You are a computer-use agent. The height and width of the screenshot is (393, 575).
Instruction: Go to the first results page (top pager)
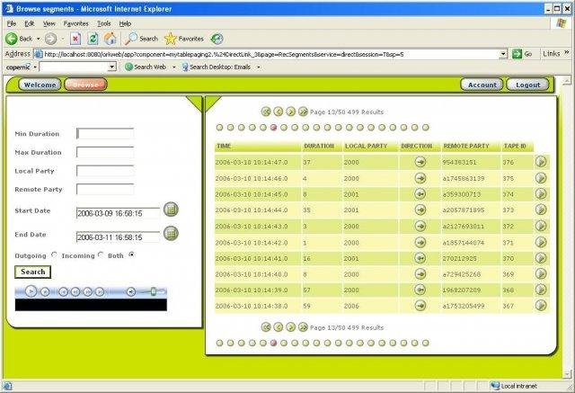click(266, 112)
